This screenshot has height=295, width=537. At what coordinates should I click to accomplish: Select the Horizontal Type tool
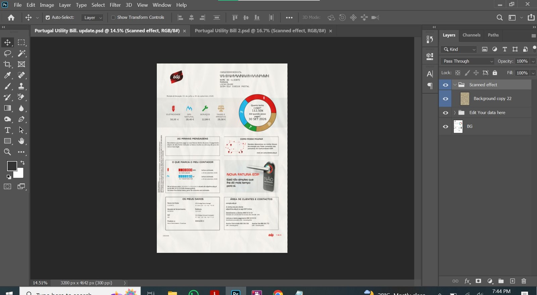[x=7, y=130]
